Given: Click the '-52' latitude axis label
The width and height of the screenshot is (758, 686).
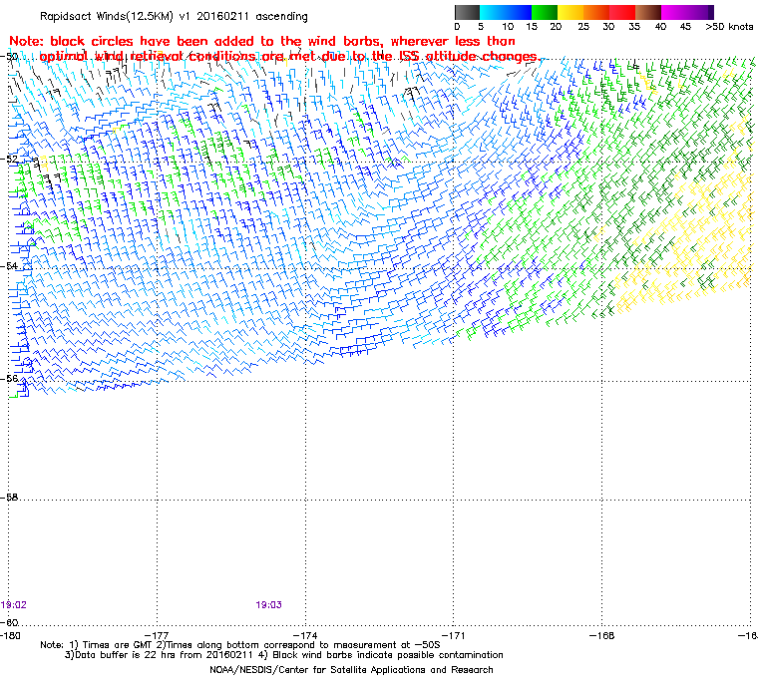Looking at the screenshot, I should [10, 160].
